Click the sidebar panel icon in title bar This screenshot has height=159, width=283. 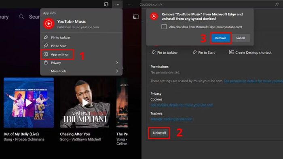click(106, 4)
